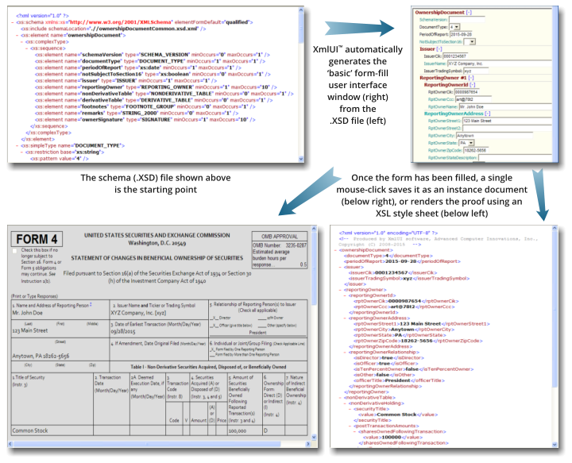The height and width of the screenshot is (463, 572).
Task: Click the Form 4 horizontal scroll left arrow
Action: point(10,444)
